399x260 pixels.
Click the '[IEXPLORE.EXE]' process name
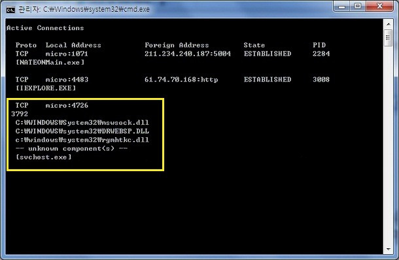point(46,88)
